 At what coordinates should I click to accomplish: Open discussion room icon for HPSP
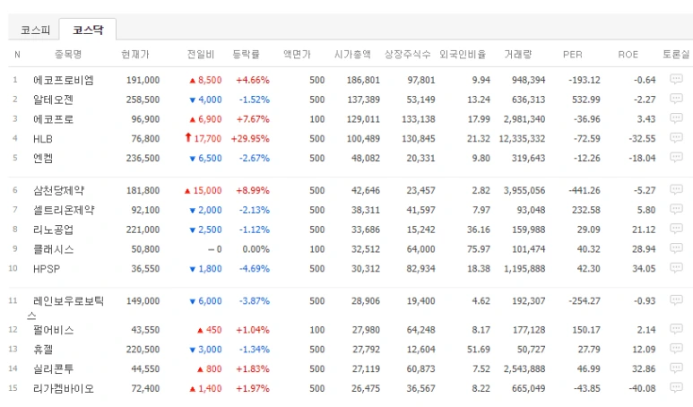point(676,267)
